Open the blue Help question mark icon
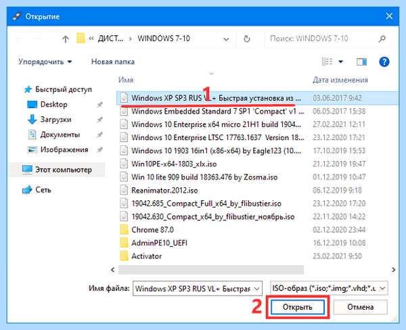 point(384,62)
